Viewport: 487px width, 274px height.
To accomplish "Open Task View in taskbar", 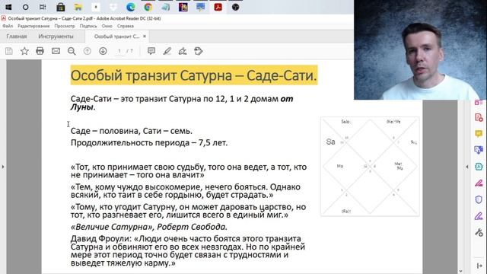I will coord(43,7).
